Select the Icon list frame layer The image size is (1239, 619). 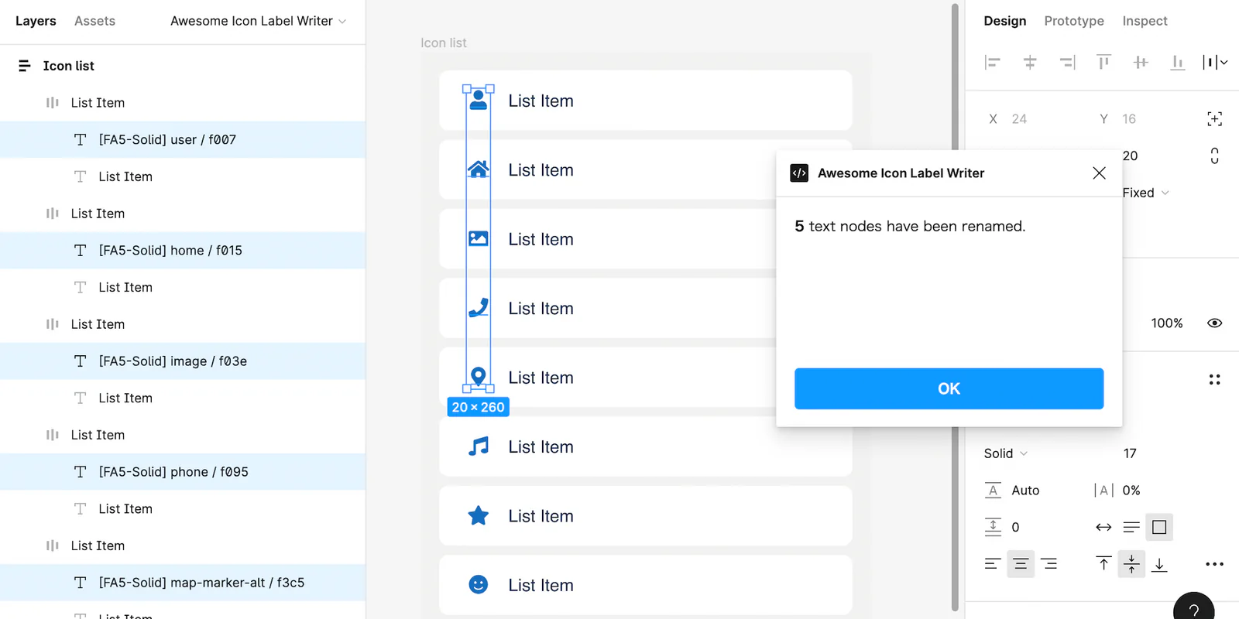(x=183, y=66)
